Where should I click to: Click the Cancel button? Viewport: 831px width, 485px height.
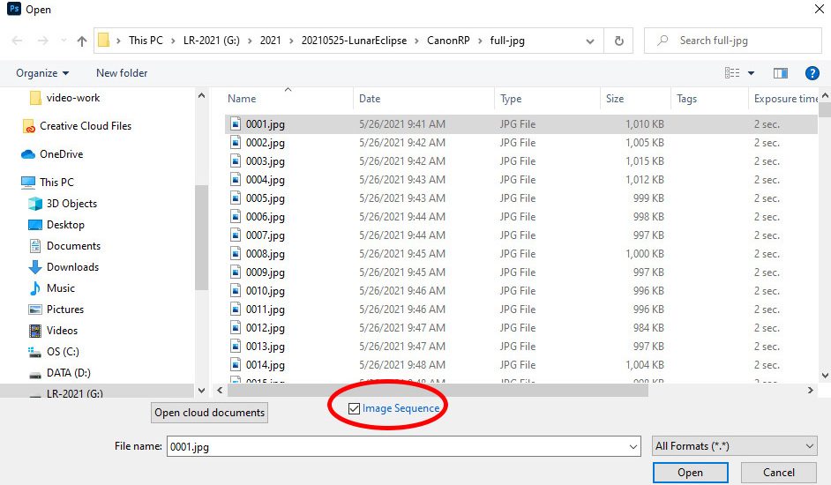tap(779, 473)
